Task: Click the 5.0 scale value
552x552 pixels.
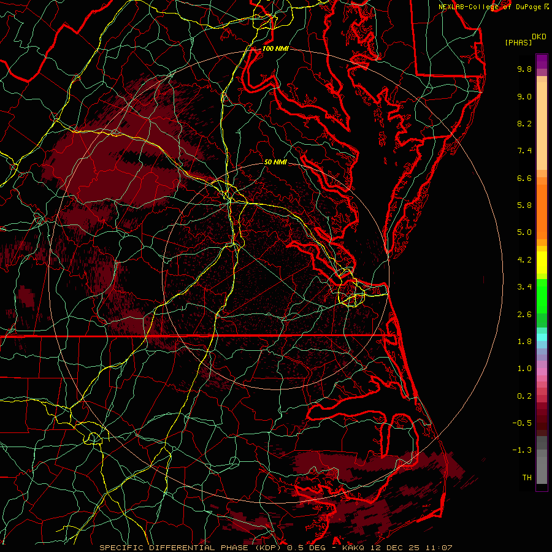Action: pos(524,232)
